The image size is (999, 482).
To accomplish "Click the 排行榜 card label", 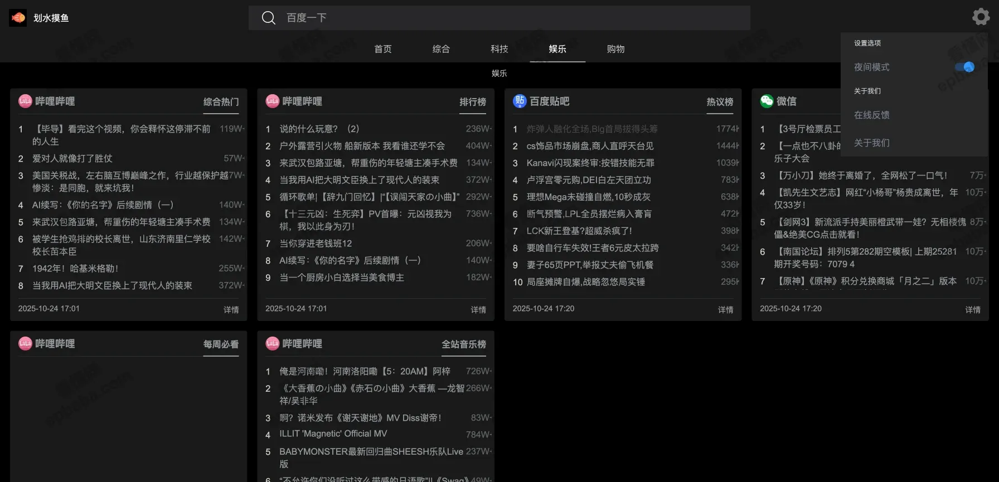I will point(473,102).
